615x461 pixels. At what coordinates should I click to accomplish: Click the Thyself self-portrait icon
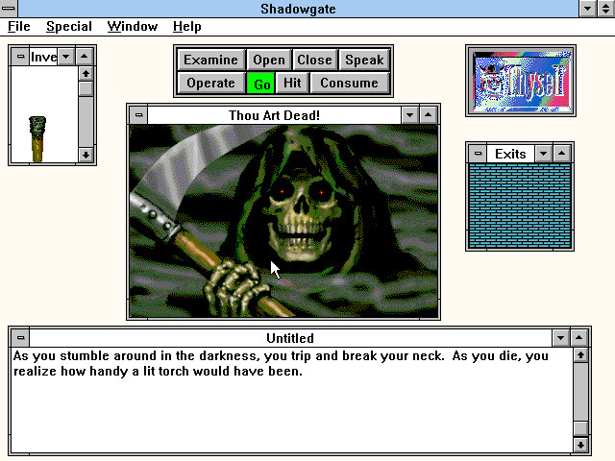[x=521, y=81]
